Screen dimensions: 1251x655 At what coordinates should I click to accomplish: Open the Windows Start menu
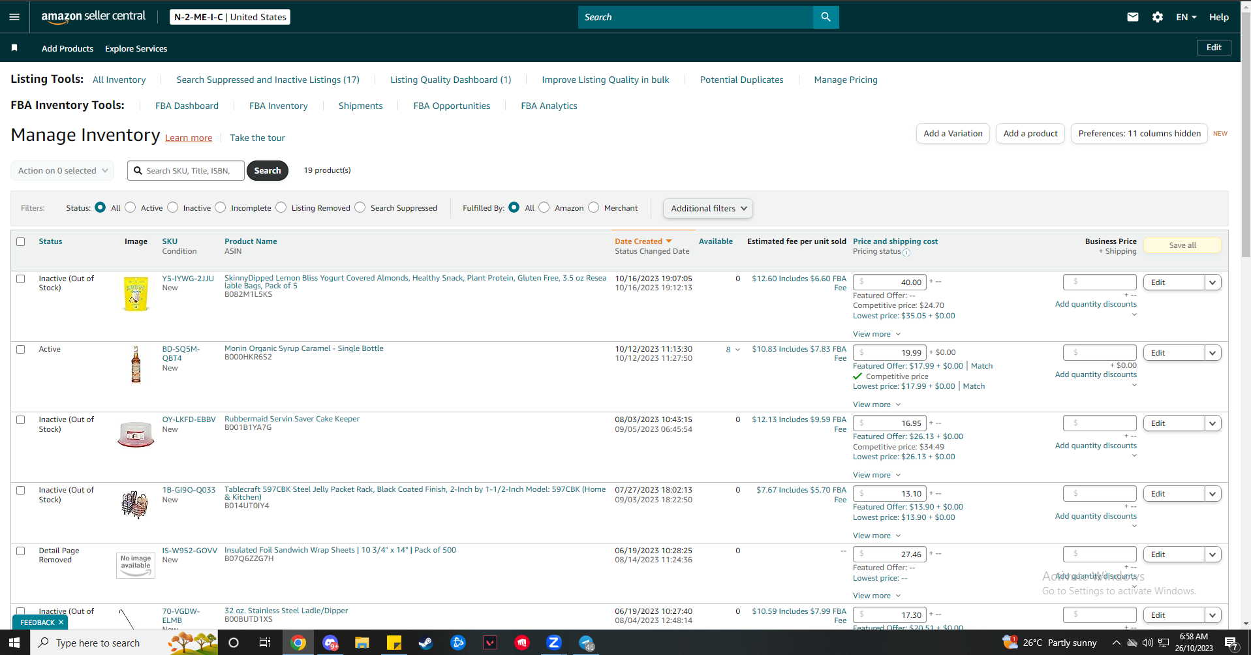pyautogui.click(x=14, y=643)
